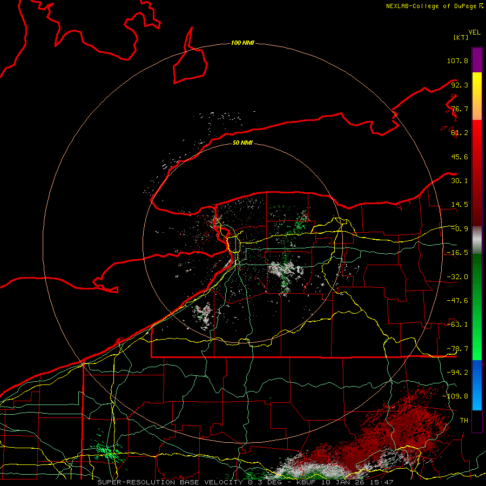The height and width of the screenshot is (486, 486).
Task: Click the [KT] units label
Action: (461, 37)
